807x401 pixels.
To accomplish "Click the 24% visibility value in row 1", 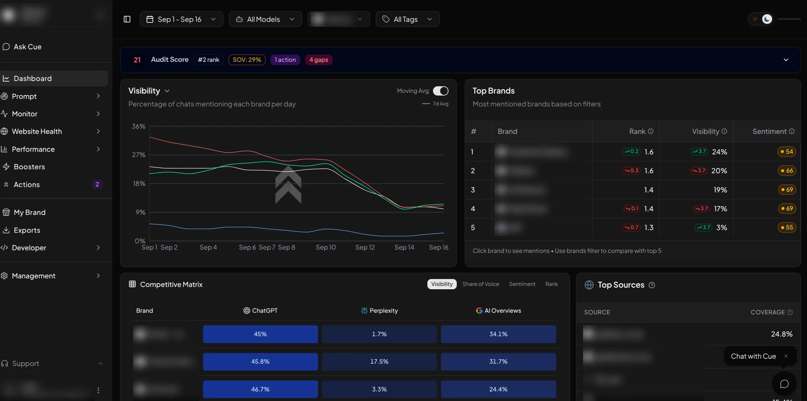I will [719, 152].
